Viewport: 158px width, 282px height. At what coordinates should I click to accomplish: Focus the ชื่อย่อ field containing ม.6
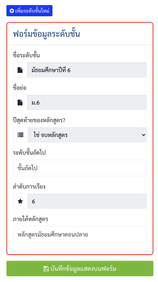87,102
